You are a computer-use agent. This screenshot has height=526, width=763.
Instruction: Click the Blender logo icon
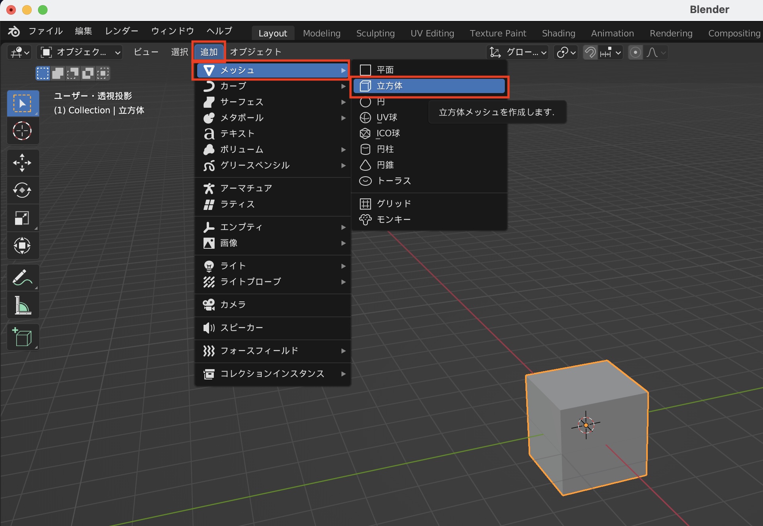tap(14, 31)
